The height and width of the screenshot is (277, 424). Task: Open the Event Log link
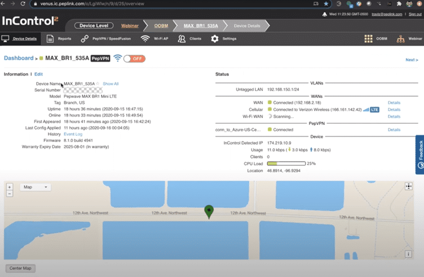pos(73,134)
